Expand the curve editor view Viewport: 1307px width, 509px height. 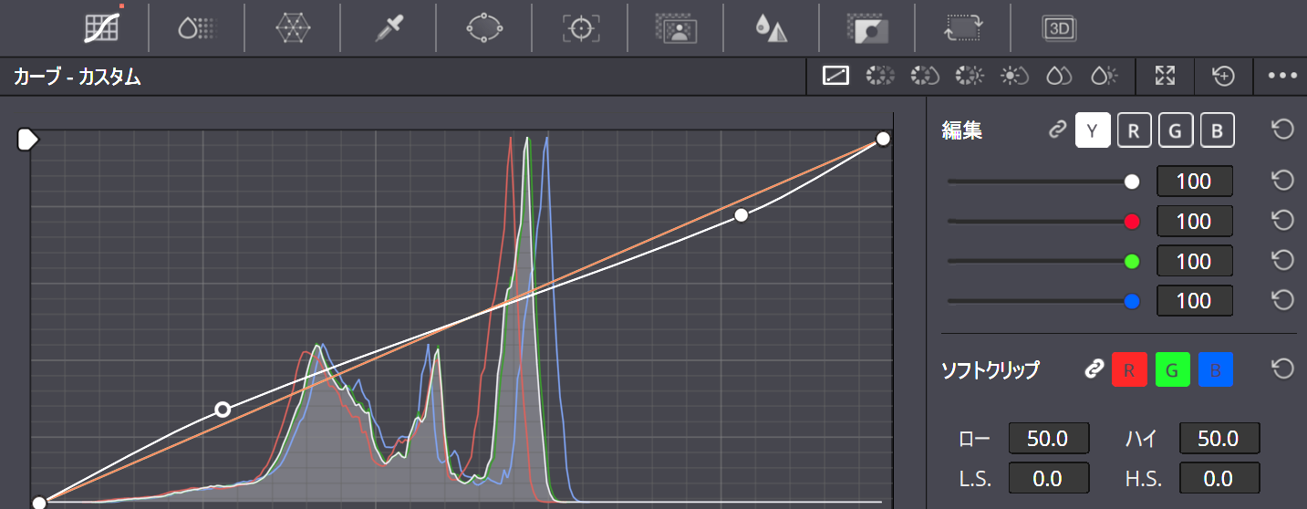tap(1165, 77)
